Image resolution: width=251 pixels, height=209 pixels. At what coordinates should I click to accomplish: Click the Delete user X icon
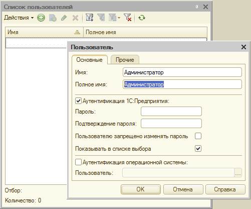[76, 18]
